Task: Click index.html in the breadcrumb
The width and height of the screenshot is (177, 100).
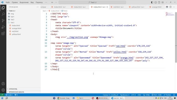Action: [x=55, y=11]
